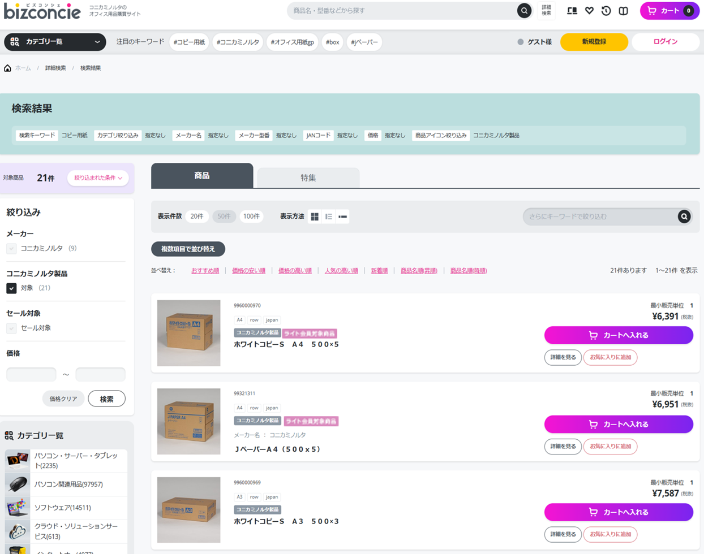
Task: Open the catalog book icon in header
Action: [623, 11]
